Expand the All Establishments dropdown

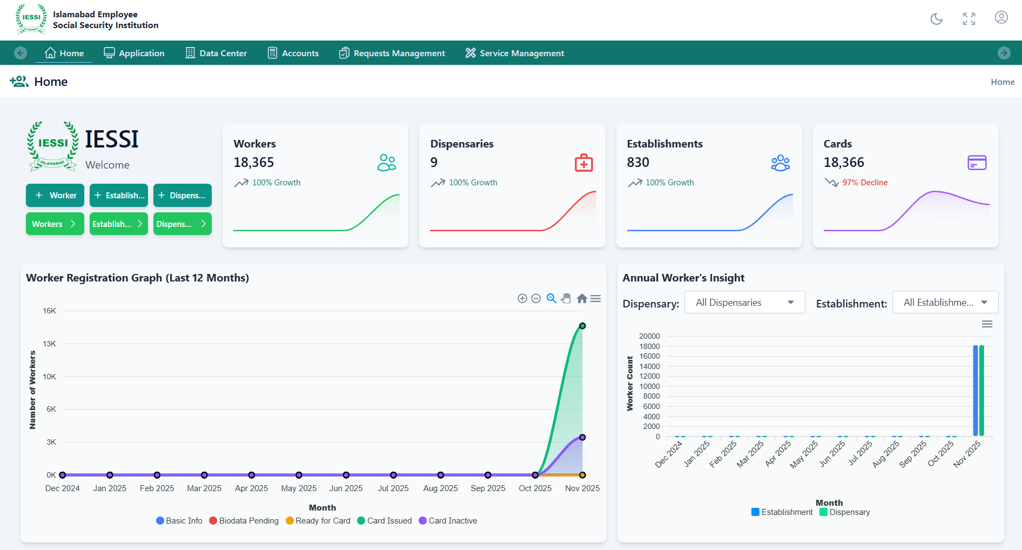pos(945,303)
